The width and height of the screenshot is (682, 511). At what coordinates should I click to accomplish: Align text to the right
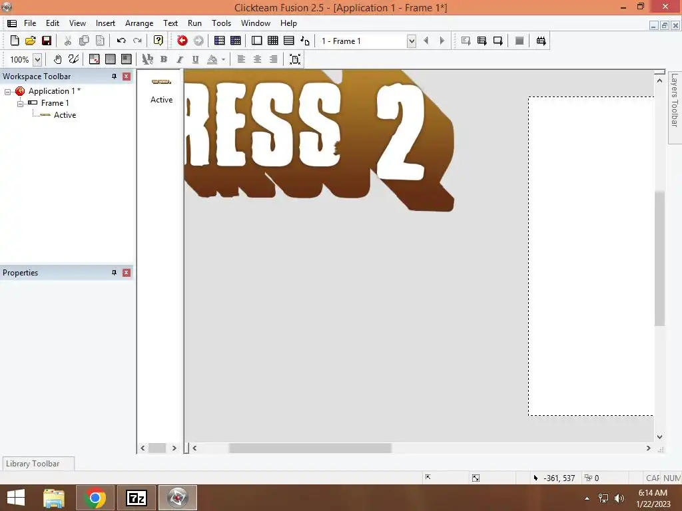coord(274,59)
